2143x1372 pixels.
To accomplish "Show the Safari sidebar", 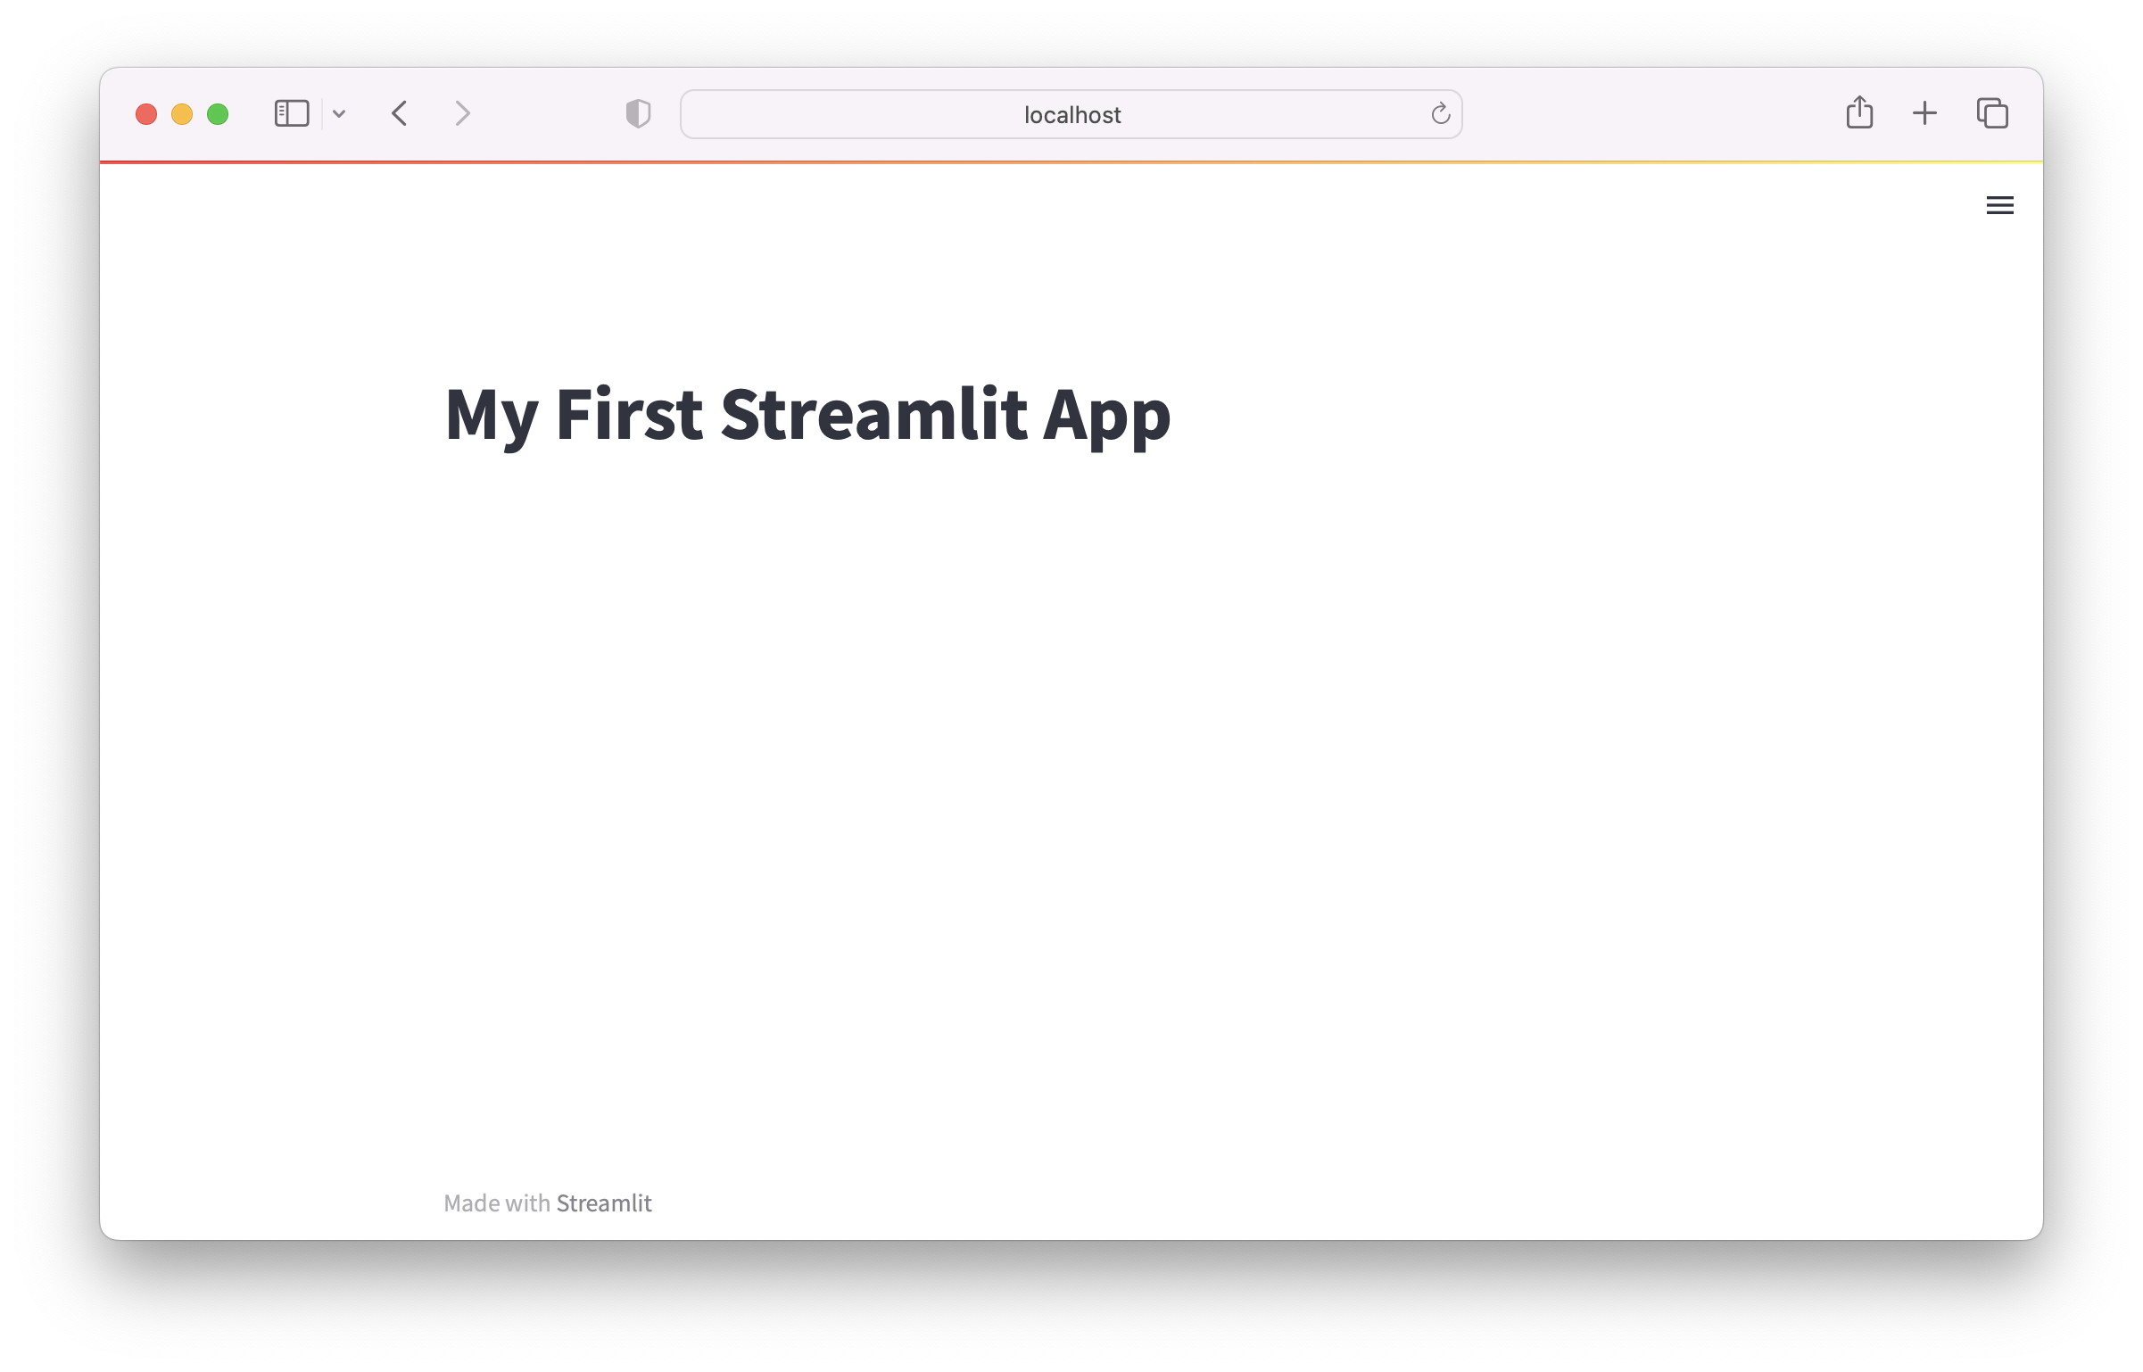I will pos(292,114).
